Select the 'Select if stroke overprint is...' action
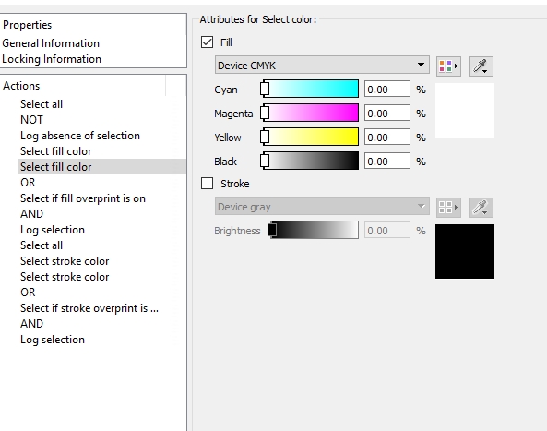547x431 pixels. pos(89,308)
